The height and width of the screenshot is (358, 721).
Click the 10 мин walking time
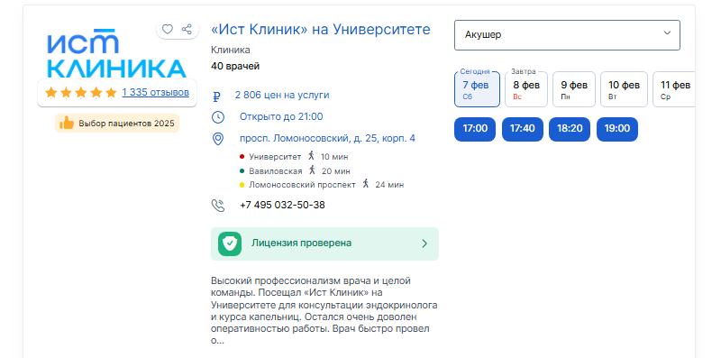334,157
